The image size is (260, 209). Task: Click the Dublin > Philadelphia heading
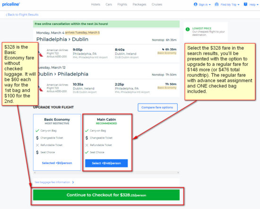(62, 74)
